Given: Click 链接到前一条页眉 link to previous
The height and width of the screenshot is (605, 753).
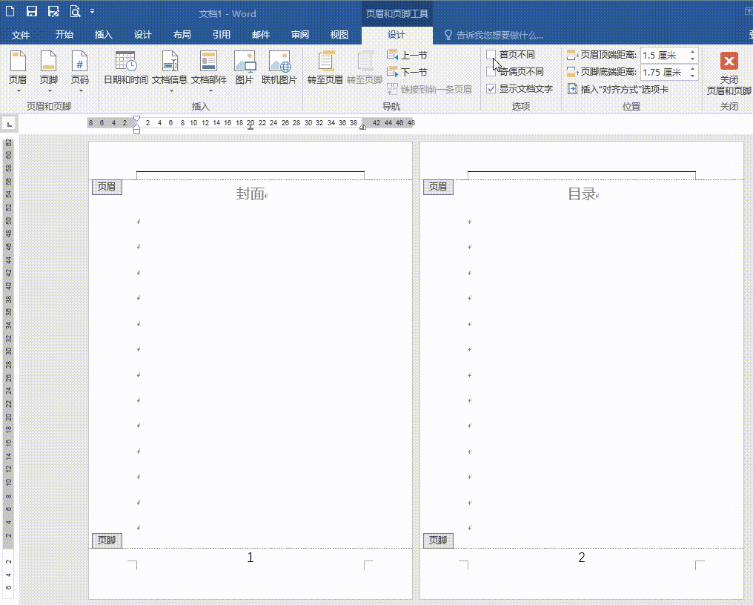Looking at the screenshot, I should point(429,89).
